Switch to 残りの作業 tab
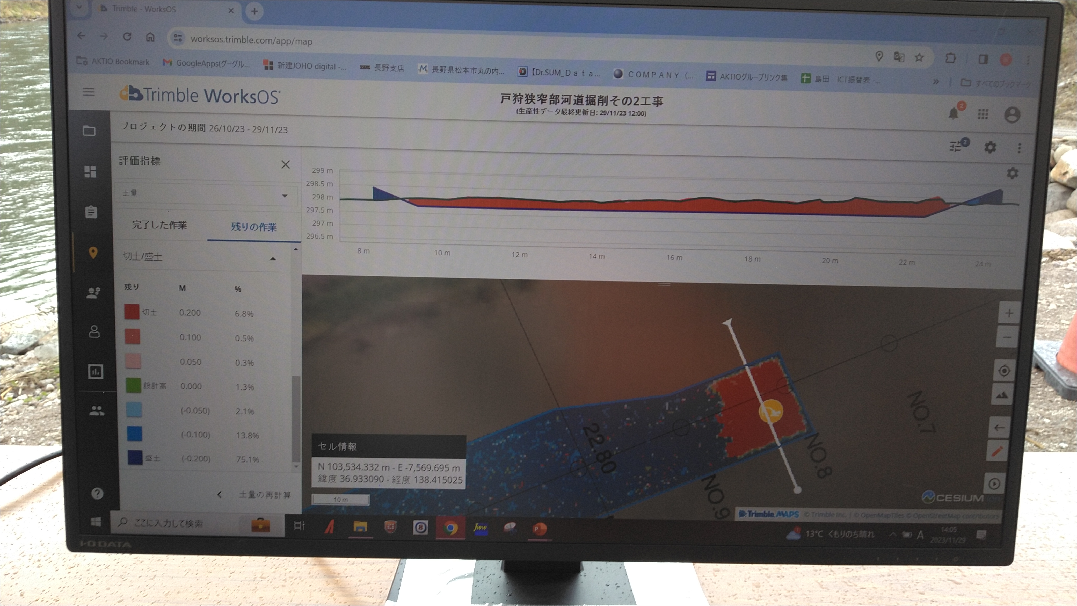This screenshot has height=606, width=1077. (x=254, y=227)
